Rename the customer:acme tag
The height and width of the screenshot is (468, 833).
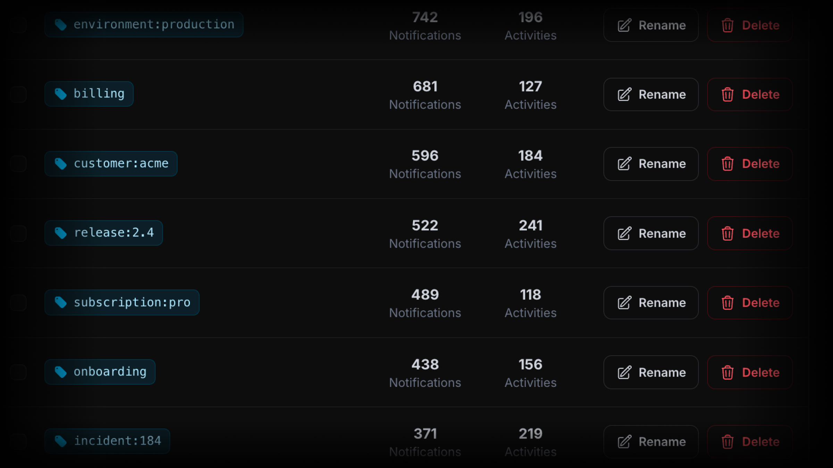(651, 164)
